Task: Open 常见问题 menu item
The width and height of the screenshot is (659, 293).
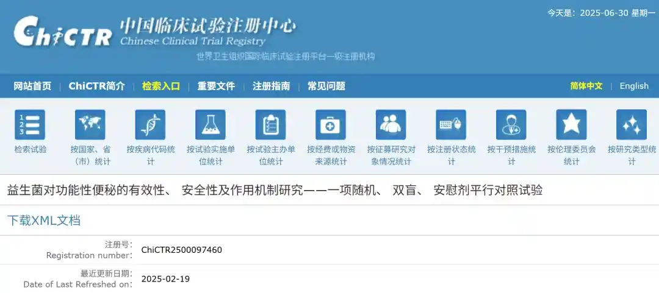Action: pos(326,86)
